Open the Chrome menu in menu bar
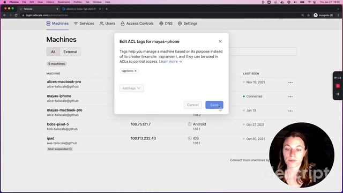This screenshot has height=193, width=343. pyautogui.click(x=14, y=2)
